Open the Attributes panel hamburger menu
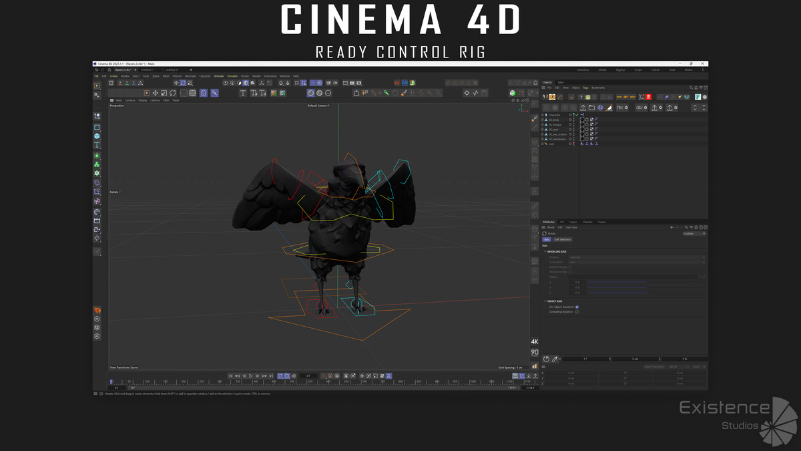 tap(544, 227)
